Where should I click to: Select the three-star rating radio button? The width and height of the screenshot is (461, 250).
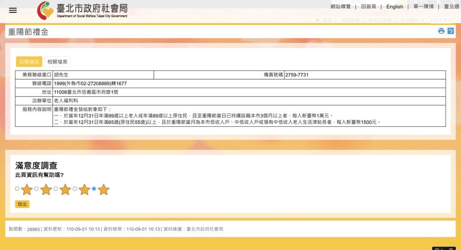pyautogui.click(x=56, y=189)
